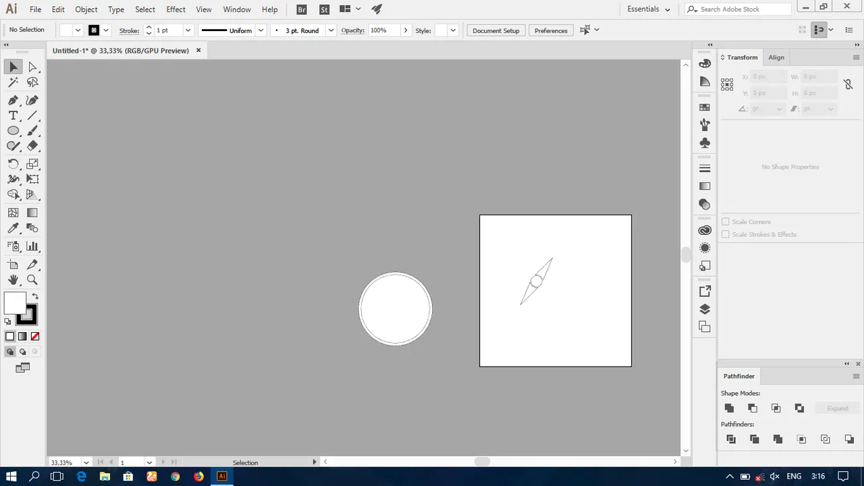Reset to default fill and stroke
Viewport: 864px width, 486px height.
[x=8, y=322]
